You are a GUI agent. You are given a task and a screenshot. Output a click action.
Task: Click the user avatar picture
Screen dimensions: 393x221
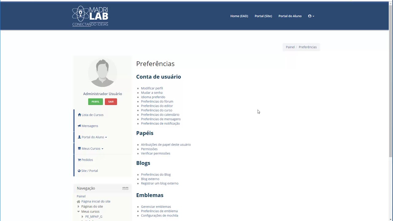(103, 73)
